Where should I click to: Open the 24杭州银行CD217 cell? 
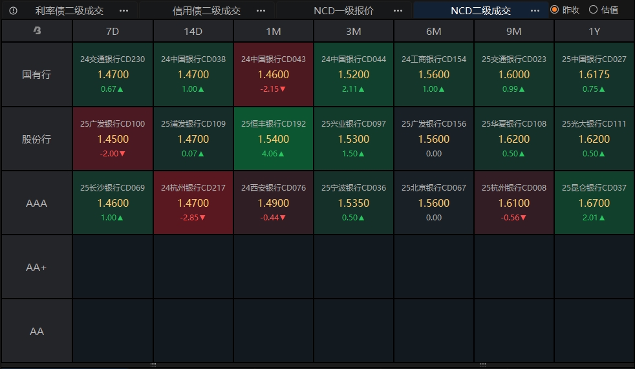pyautogui.click(x=193, y=203)
